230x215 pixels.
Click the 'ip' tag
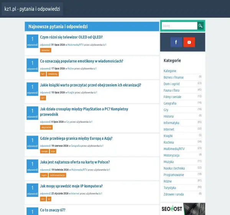[49, 199]
